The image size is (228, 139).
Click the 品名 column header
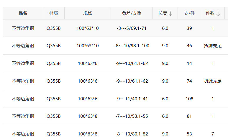pyautogui.click(x=23, y=13)
